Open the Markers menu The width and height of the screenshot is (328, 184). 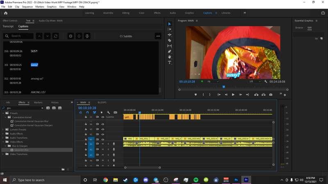click(40, 7)
